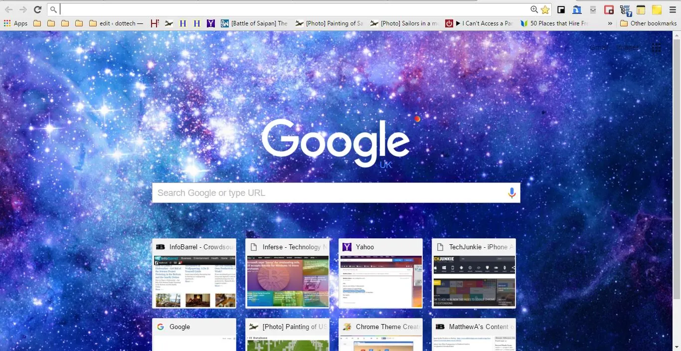Open Chrome Theme Creator tile
Screen dimensions: 681x351
tap(380, 335)
